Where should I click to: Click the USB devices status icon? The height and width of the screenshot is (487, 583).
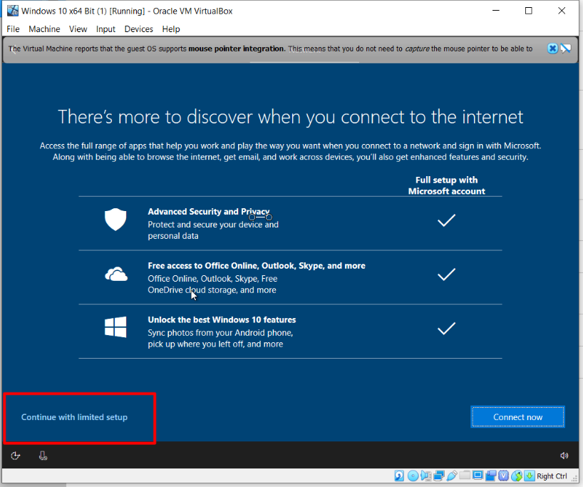pyautogui.click(x=451, y=476)
